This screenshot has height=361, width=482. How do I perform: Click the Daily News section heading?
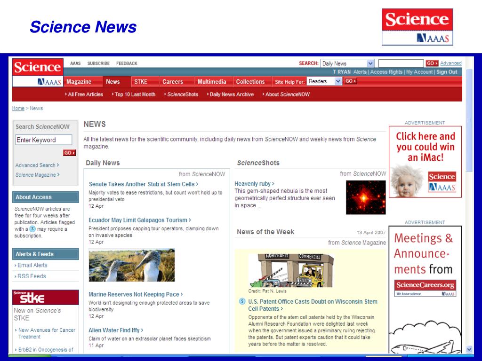pyautogui.click(x=103, y=163)
